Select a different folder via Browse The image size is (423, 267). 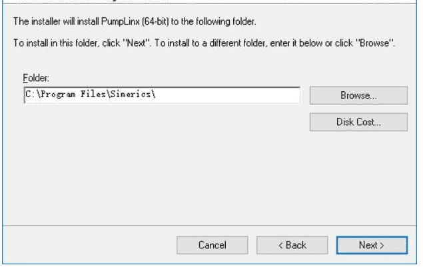coord(358,95)
